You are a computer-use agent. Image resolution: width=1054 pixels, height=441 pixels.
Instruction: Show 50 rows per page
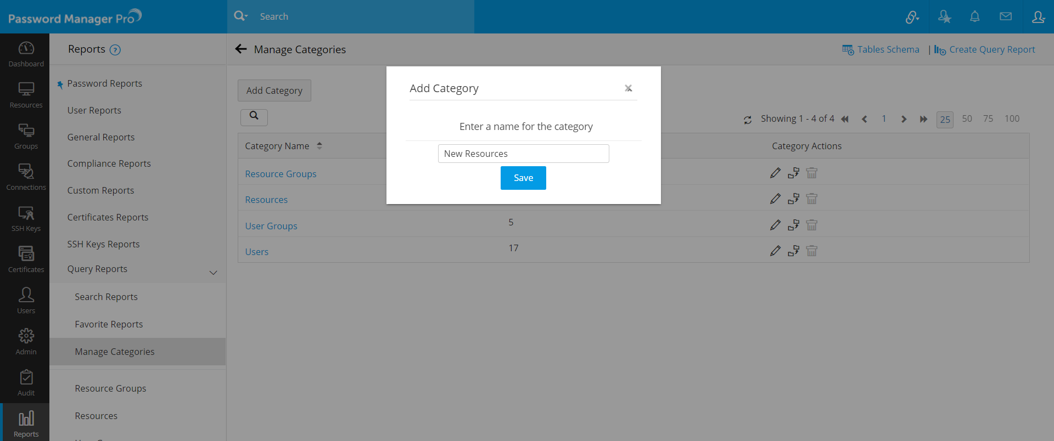coord(967,119)
